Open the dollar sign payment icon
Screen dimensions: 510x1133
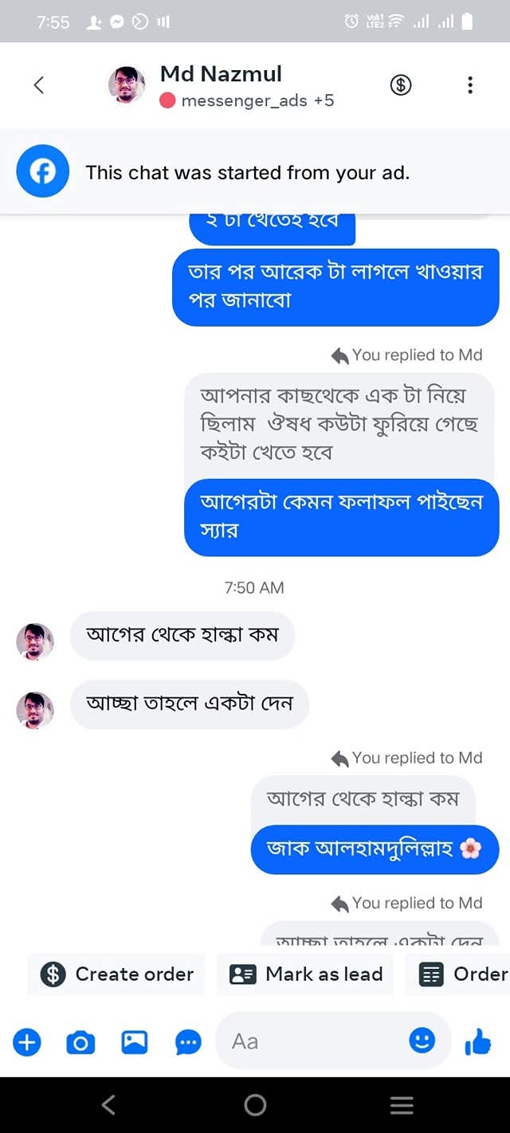coord(401,85)
